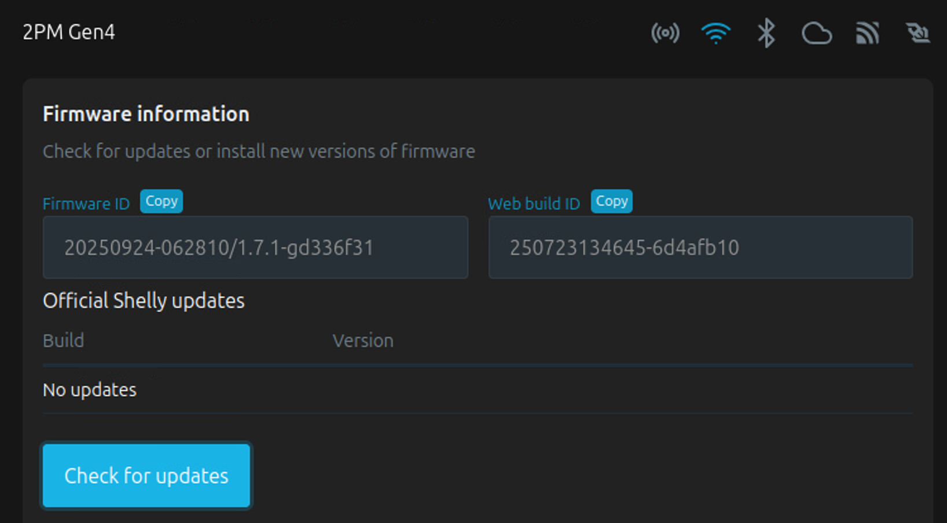Click the Web build ID label

coord(534,204)
